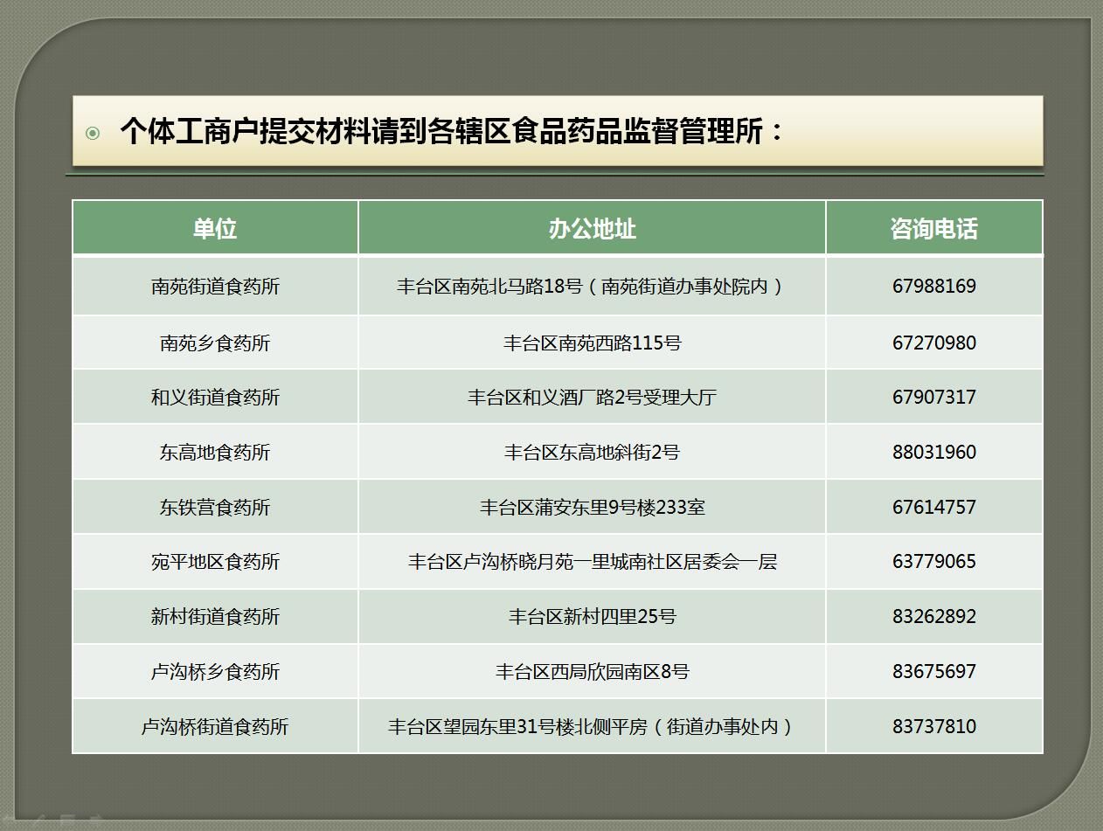Select the 和义街道食药所 cell
Screen dimensions: 1103x831
click(x=215, y=397)
